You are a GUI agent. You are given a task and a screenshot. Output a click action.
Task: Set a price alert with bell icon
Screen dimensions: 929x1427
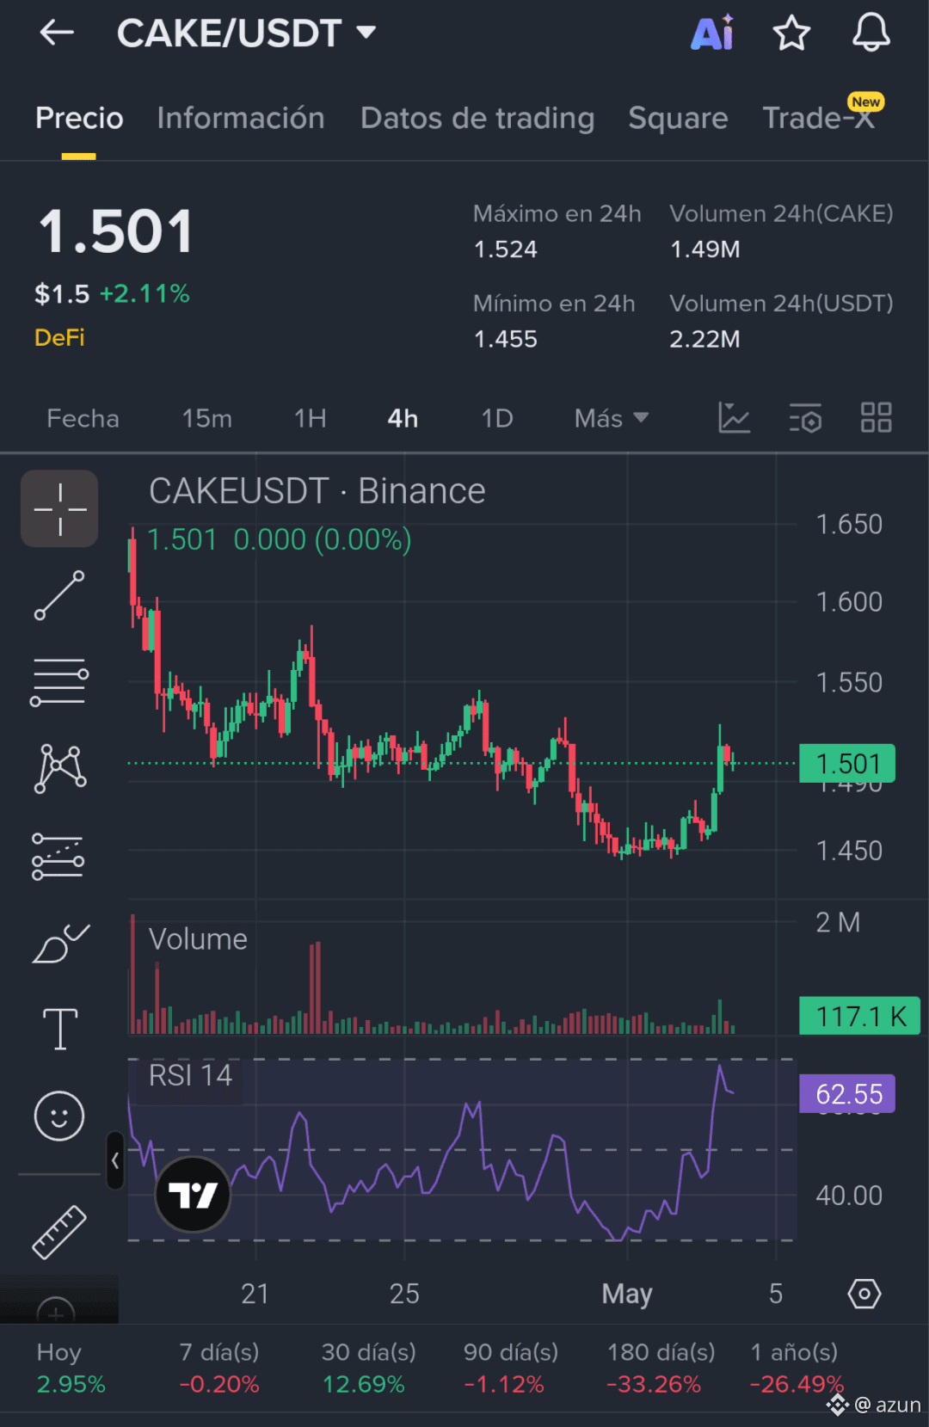pos(871,33)
